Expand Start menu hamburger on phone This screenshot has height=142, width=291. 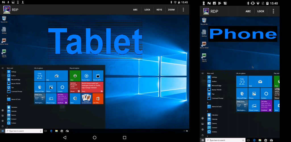tap(203, 73)
